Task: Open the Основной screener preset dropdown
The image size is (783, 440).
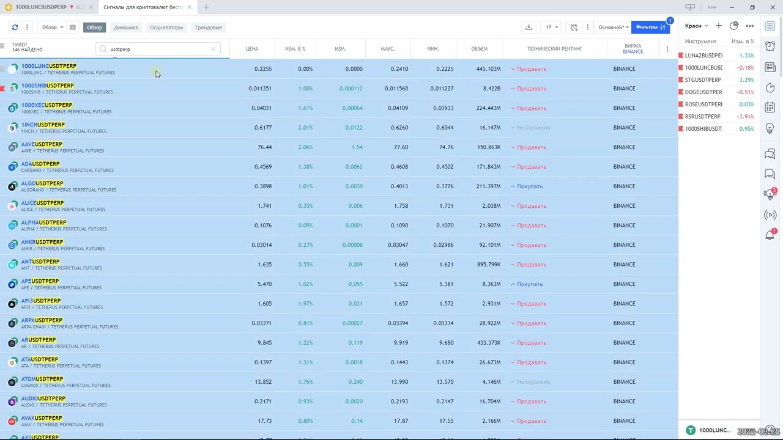Action: 613,27
